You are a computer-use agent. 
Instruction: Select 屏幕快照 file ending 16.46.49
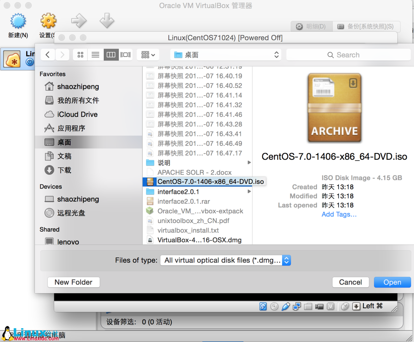197,144
